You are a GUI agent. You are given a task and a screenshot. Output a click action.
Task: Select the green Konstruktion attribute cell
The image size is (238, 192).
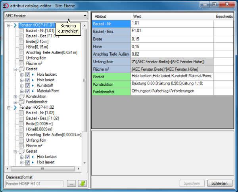coord(111,84)
